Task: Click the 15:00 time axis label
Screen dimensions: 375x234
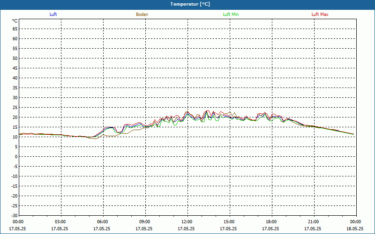Action: pyautogui.click(x=230, y=222)
